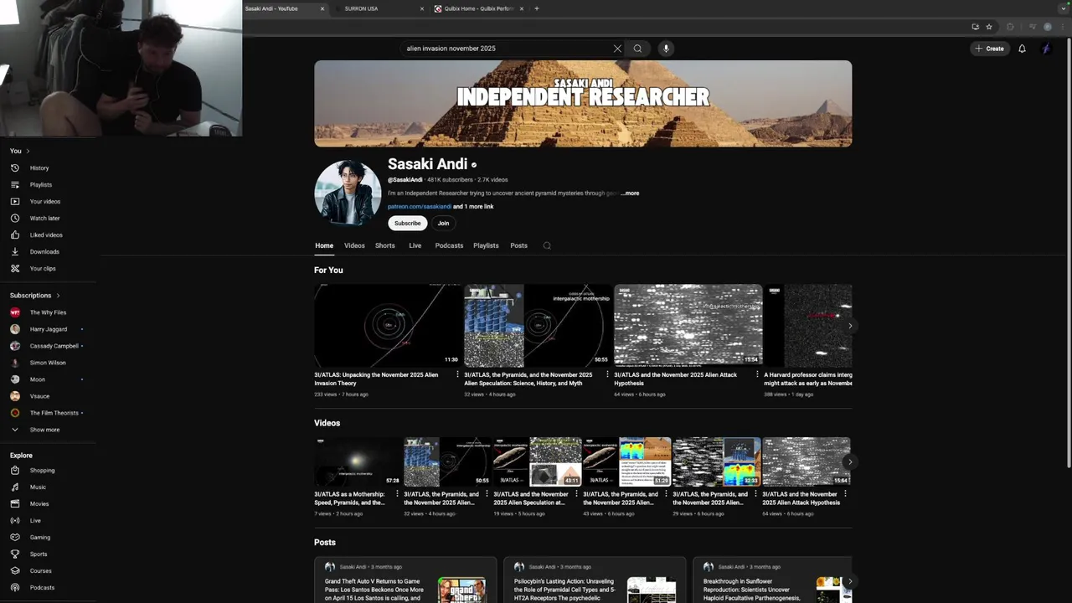This screenshot has height=603, width=1072.
Task: Open options menu for Unpacking video
Action: 457,375
